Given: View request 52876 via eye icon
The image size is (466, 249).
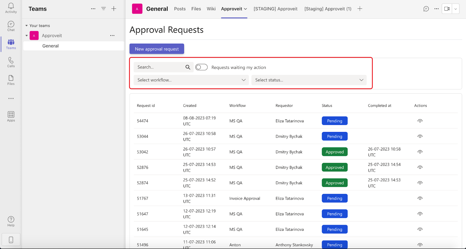Looking at the screenshot, I should point(420,167).
